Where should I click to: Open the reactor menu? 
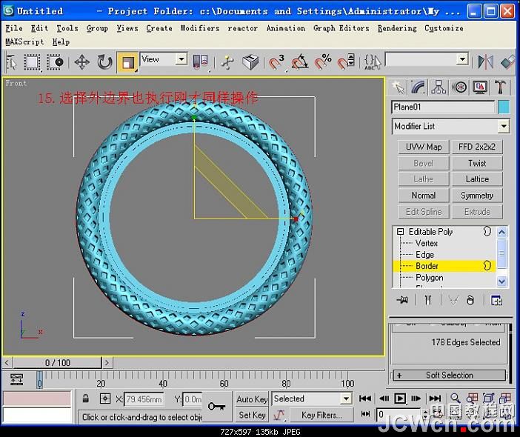tap(242, 28)
